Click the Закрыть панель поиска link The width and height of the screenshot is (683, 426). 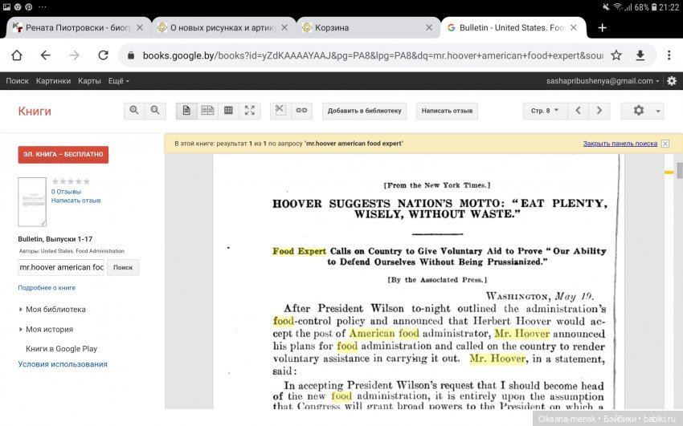coord(620,144)
